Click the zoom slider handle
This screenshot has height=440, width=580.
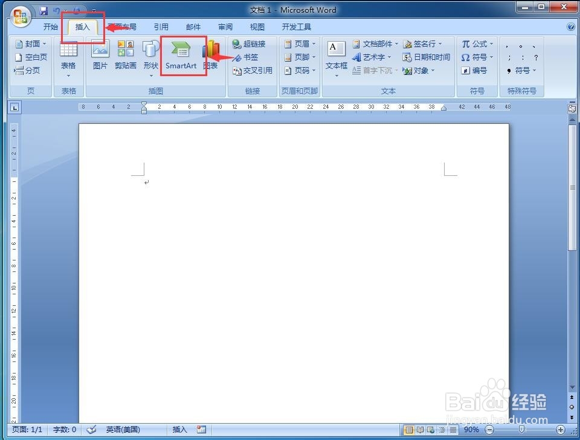point(521,429)
